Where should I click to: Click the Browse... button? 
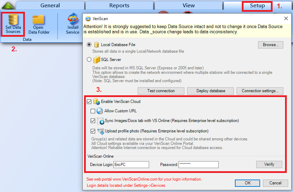pos(271,45)
